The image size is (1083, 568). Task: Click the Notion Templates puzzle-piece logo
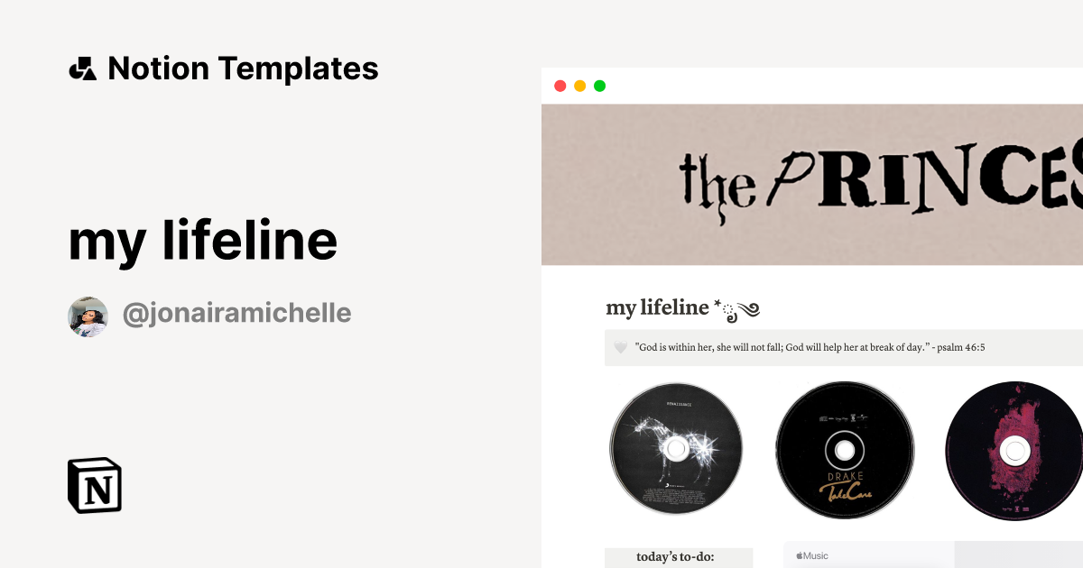point(83,67)
